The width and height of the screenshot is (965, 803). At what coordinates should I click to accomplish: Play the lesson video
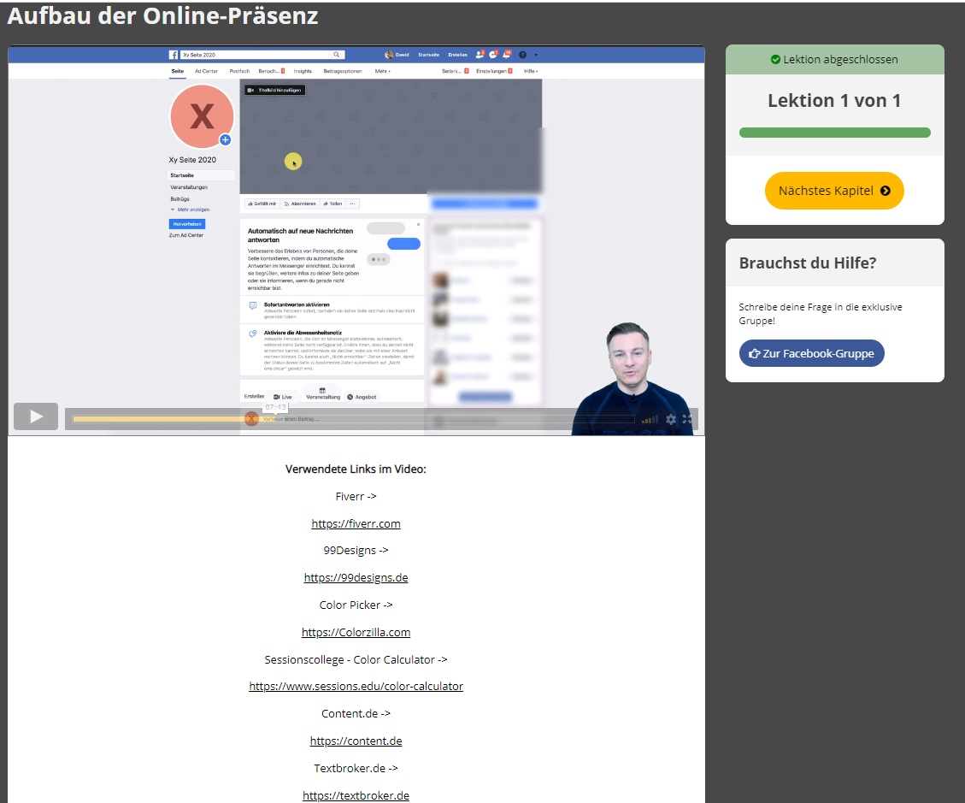(x=36, y=417)
